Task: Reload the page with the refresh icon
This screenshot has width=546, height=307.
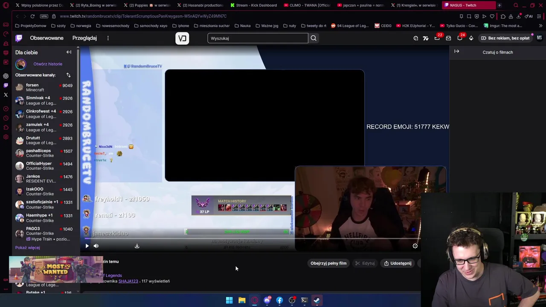Action: point(32,16)
